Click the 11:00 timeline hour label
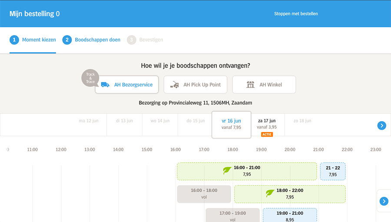The width and height of the screenshot is (391, 222). pyautogui.click(x=33, y=149)
